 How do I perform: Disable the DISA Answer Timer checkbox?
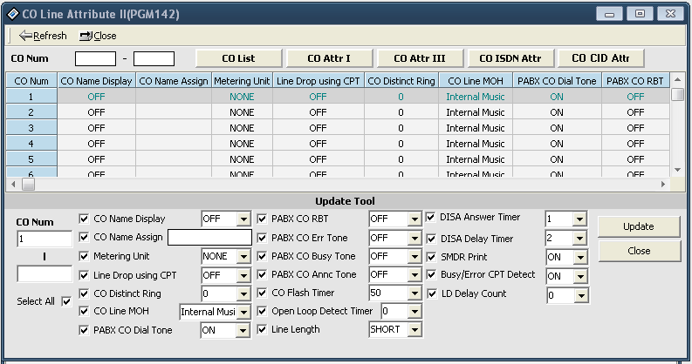(x=432, y=218)
